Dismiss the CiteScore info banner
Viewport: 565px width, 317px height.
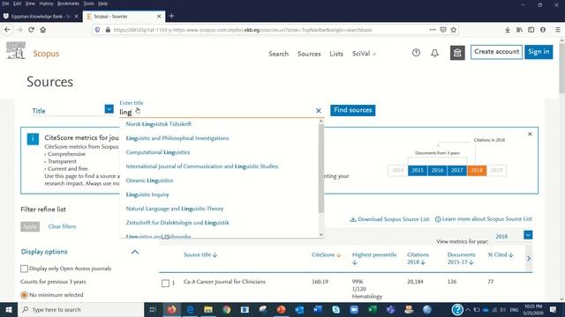click(530, 134)
